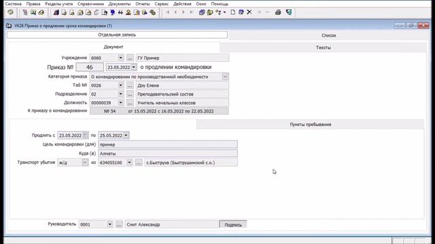Click the Подпись button
Image resolution: width=435 pixels, height=244 pixels.
click(x=233, y=224)
